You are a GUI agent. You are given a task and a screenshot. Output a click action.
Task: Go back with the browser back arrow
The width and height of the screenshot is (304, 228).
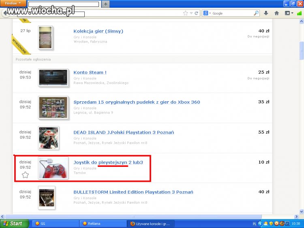[x=6, y=13]
